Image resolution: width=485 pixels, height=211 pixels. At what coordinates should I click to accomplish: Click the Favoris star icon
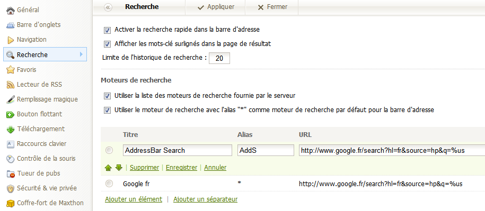(x=11, y=70)
